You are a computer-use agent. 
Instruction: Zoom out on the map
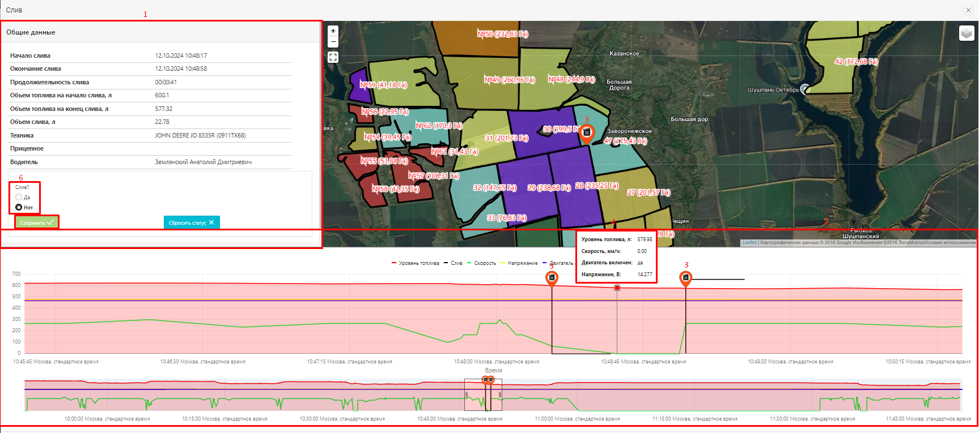[x=333, y=42]
